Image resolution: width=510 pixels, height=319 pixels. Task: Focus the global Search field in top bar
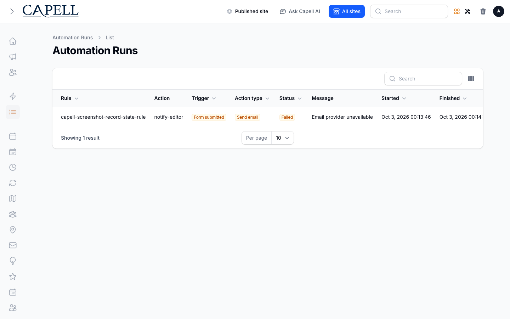[409, 11]
